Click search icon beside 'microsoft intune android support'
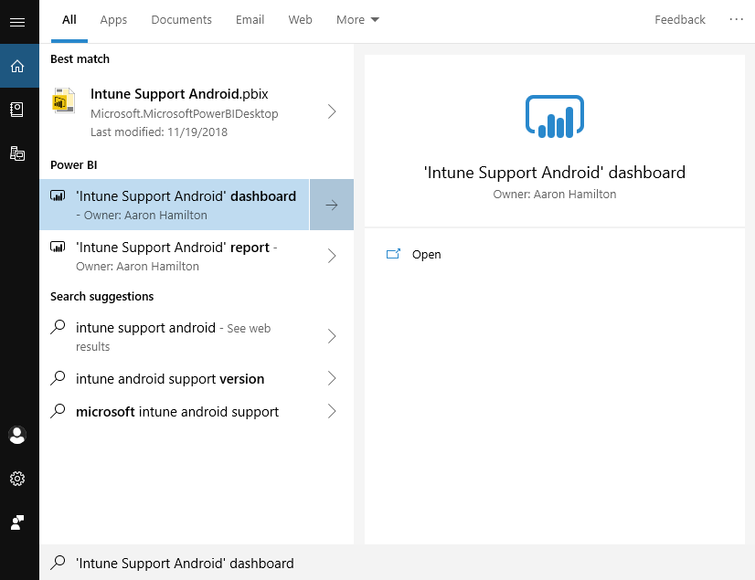Screen dimensions: 755x580 click(x=58, y=411)
